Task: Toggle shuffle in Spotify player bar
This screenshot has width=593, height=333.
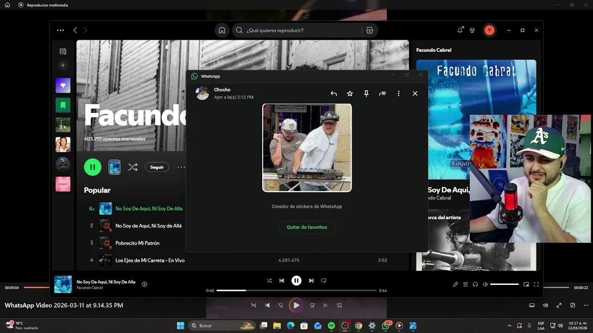Action: click(x=269, y=280)
